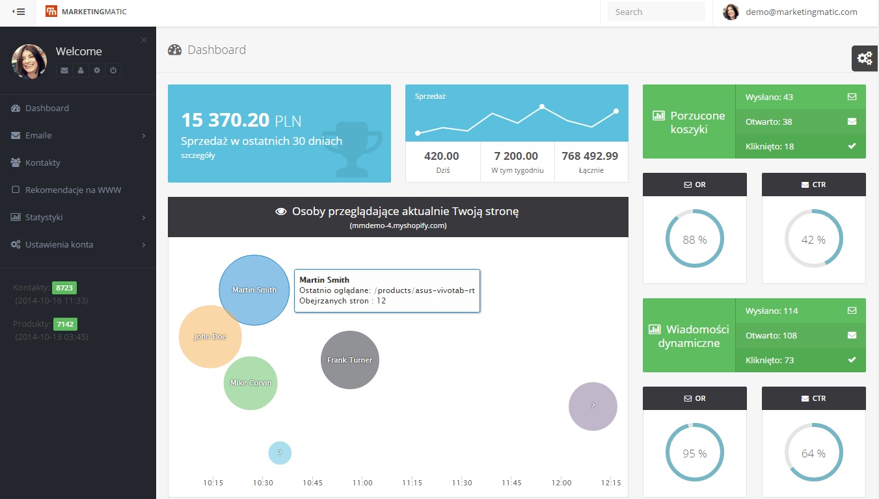879x499 pixels.
Task: Toggle the Rekomendacje na WWW item
Action: 73,190
